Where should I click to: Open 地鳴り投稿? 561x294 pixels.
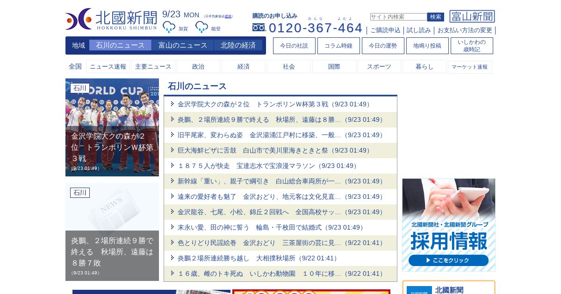pos(427,46)
